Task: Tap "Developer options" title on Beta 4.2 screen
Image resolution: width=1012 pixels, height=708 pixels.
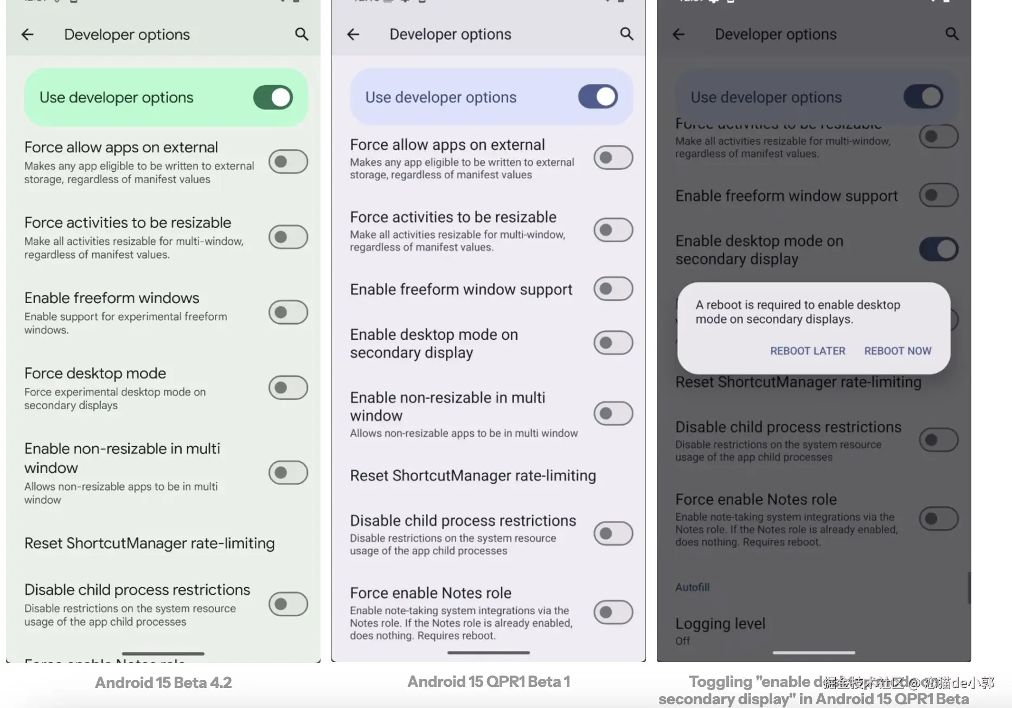Action: (127, 35)
